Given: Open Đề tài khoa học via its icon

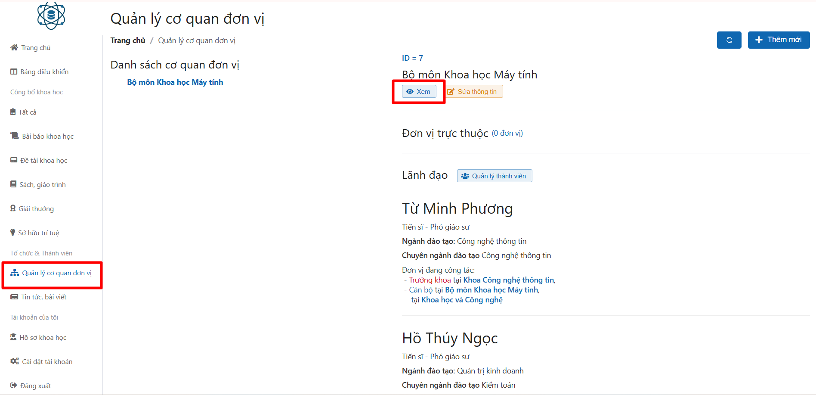Looking at the screenshot, I should click(13, 160).
